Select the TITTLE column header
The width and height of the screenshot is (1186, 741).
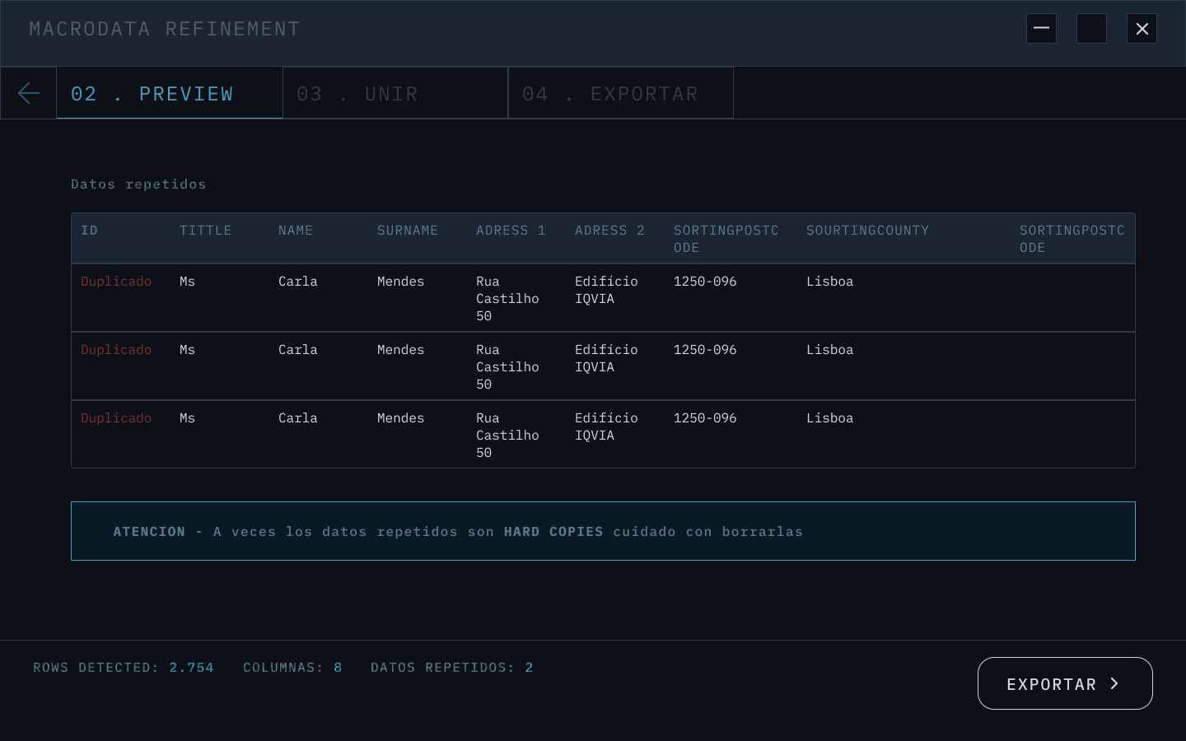click(x=206, y=231)
